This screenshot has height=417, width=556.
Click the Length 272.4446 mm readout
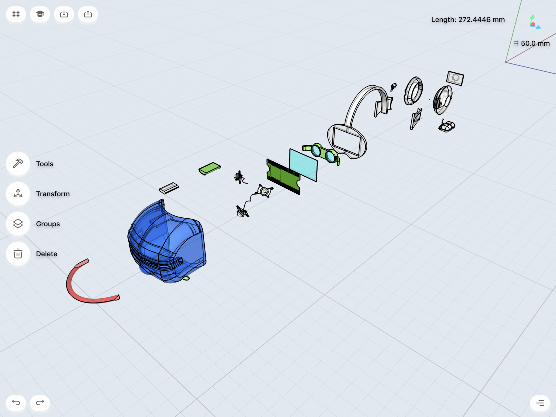coord(468,19)
